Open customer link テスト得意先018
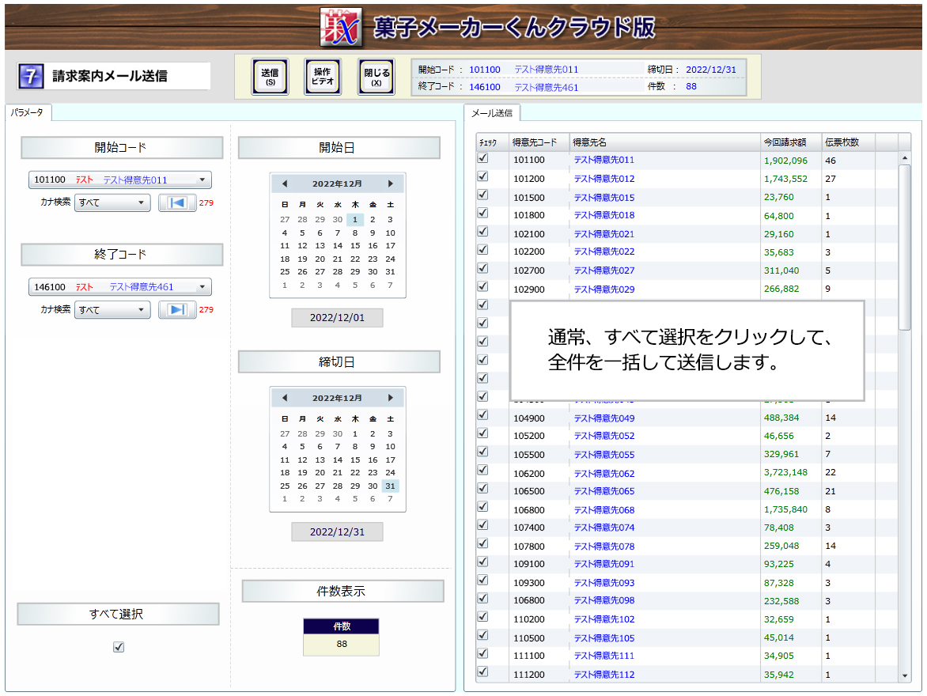927x696 pixels. pyautogui.click(x=604, y=215)
